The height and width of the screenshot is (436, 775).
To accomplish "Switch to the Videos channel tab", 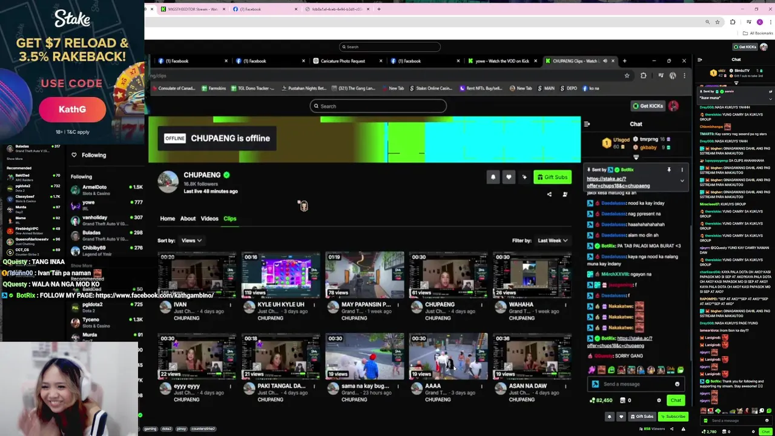I will (x=209, y=219).
